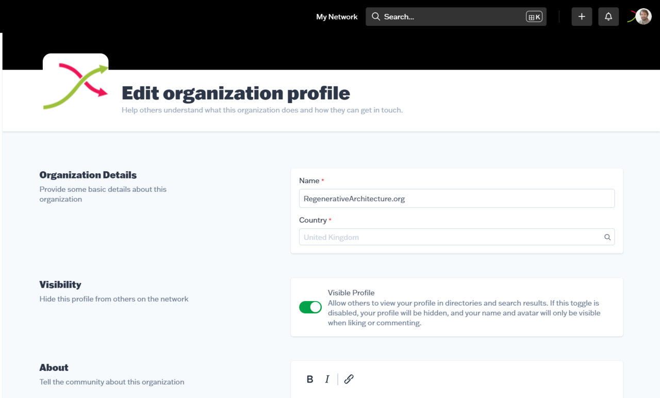
Task: Click inside the About rich text area
Action: [457, 394]
